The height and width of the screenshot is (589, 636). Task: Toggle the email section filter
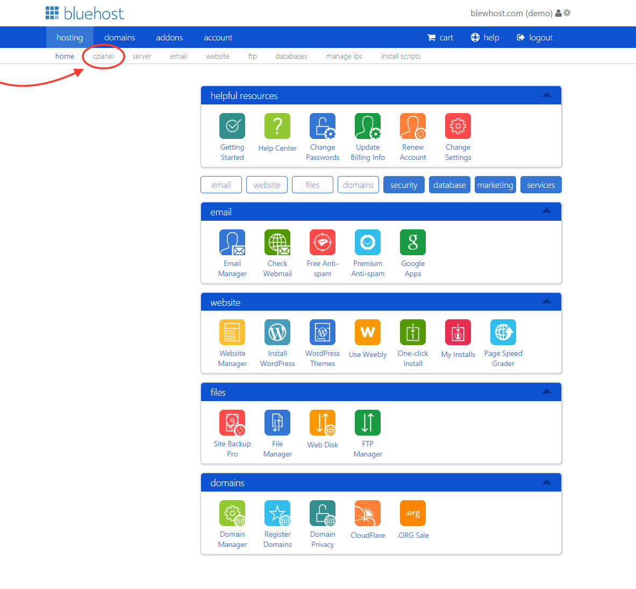tap(221, 185)
